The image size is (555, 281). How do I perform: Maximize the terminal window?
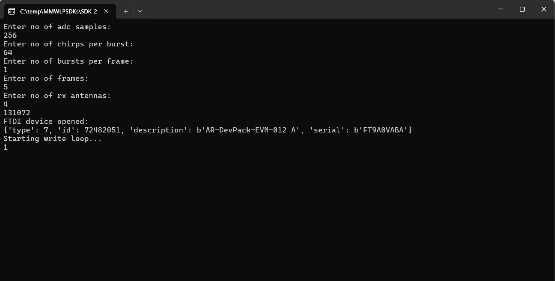coord(522,9)
